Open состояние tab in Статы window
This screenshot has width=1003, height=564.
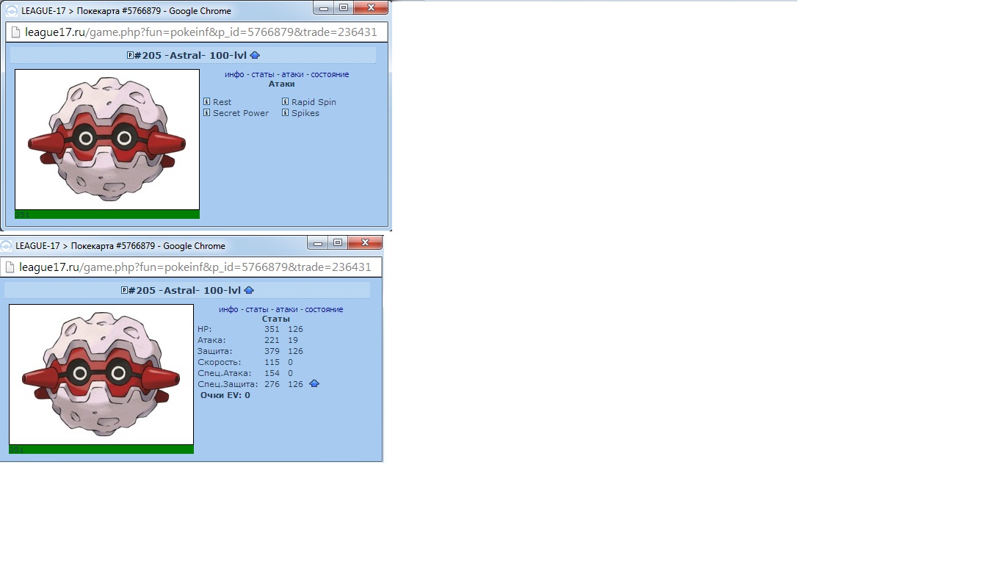324,309
